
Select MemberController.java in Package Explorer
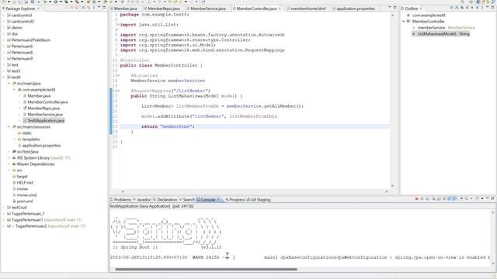click(x=47, y=102)
